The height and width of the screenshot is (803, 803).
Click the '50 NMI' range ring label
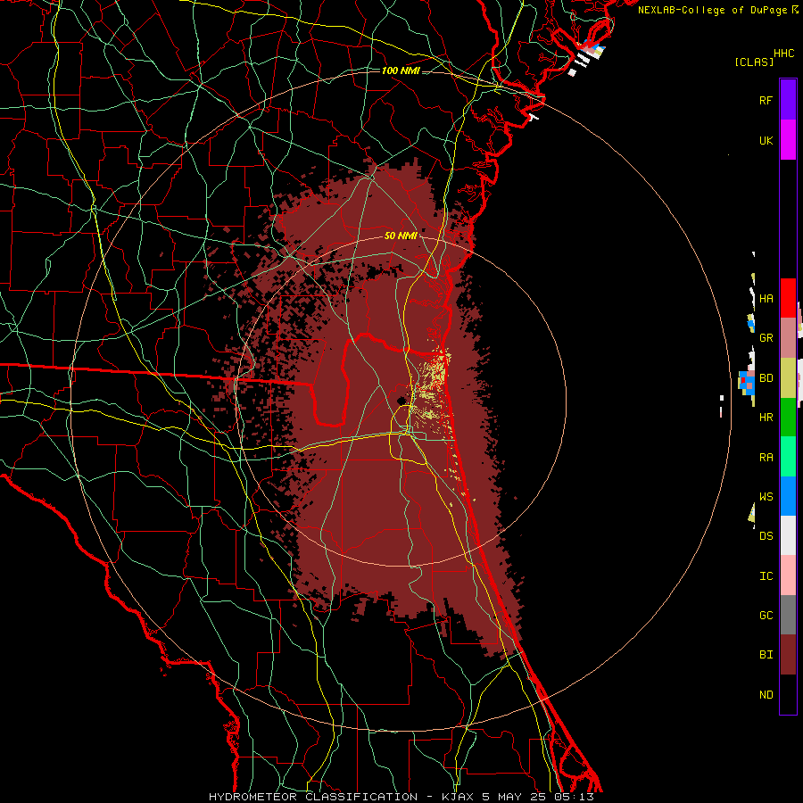coord(401,236)
